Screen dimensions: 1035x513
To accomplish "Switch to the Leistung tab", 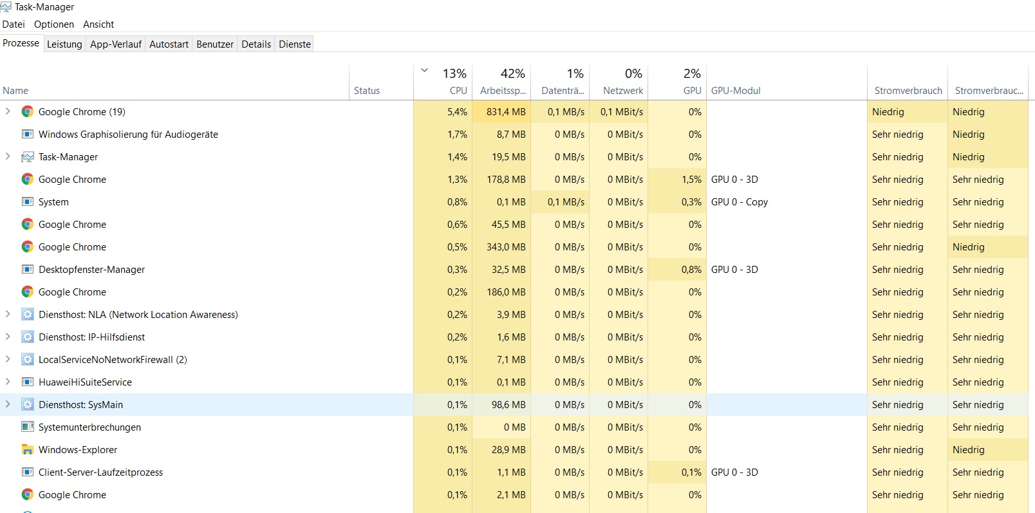I will click(64, 44).
